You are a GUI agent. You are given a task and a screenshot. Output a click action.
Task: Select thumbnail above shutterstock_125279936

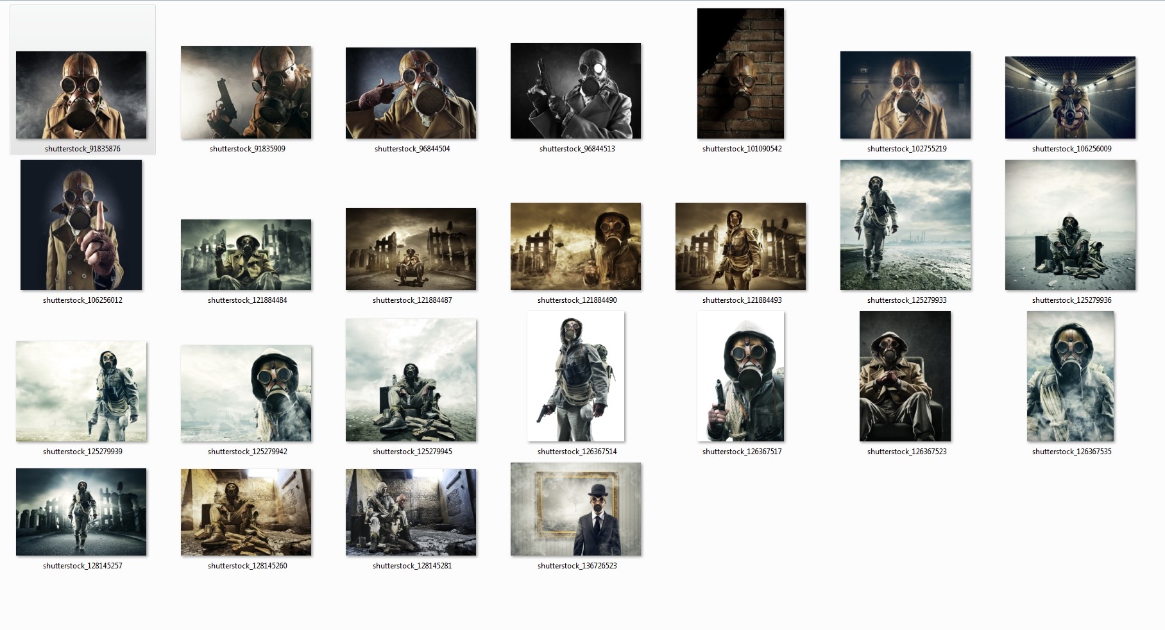point(1071,225)
